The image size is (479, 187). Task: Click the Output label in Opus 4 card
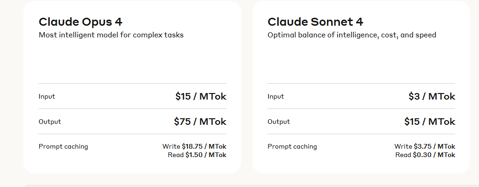(x=50, y=122)
